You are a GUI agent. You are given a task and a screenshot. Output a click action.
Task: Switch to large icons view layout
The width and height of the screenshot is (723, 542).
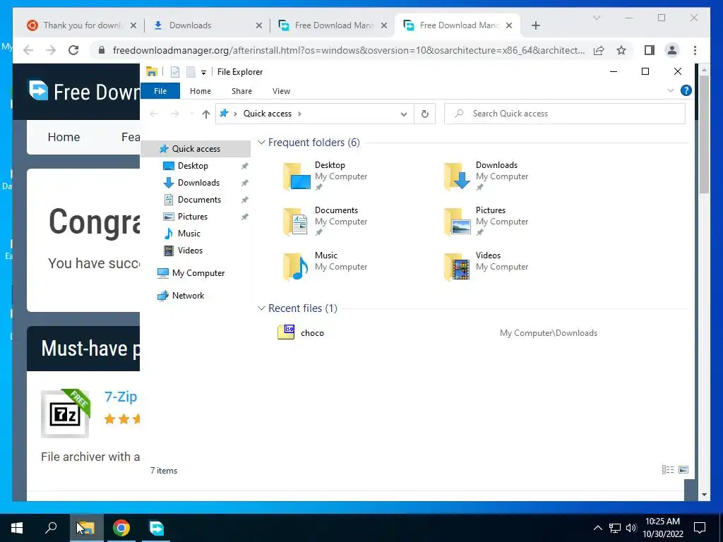coord(683,469)
